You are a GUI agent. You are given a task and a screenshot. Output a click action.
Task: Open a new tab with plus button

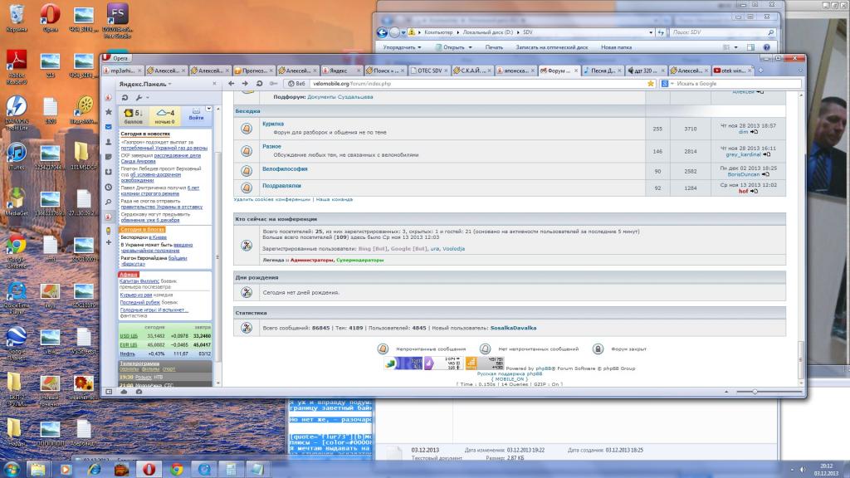(760, 71)
